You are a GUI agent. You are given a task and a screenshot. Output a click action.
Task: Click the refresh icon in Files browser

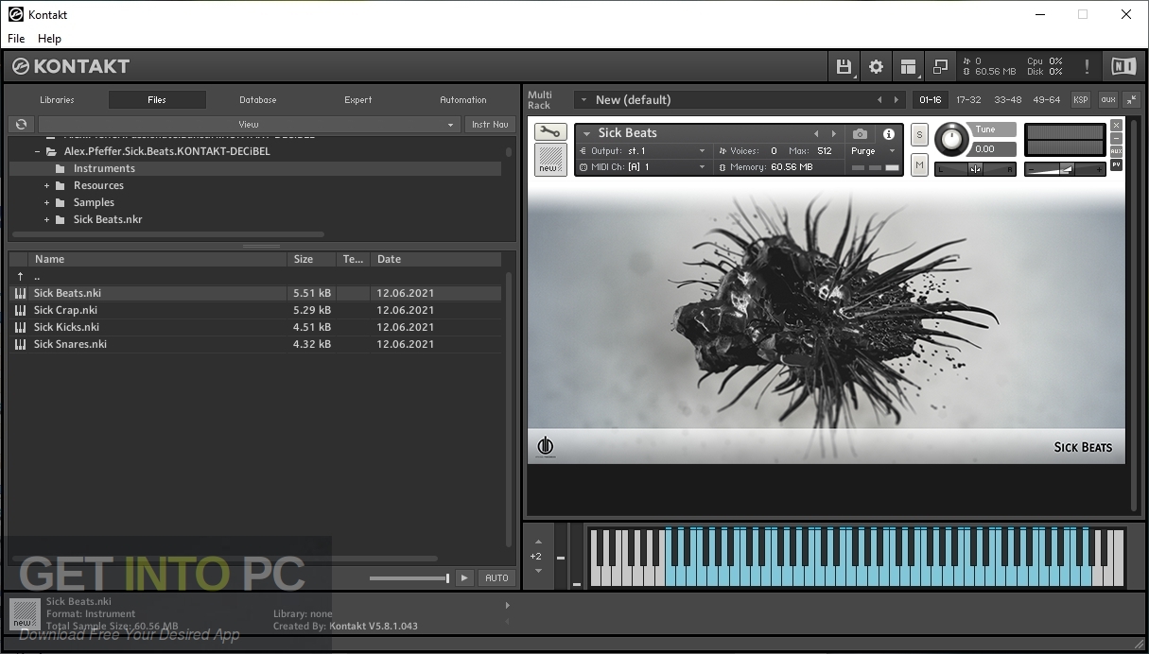(x=21, y=124)
